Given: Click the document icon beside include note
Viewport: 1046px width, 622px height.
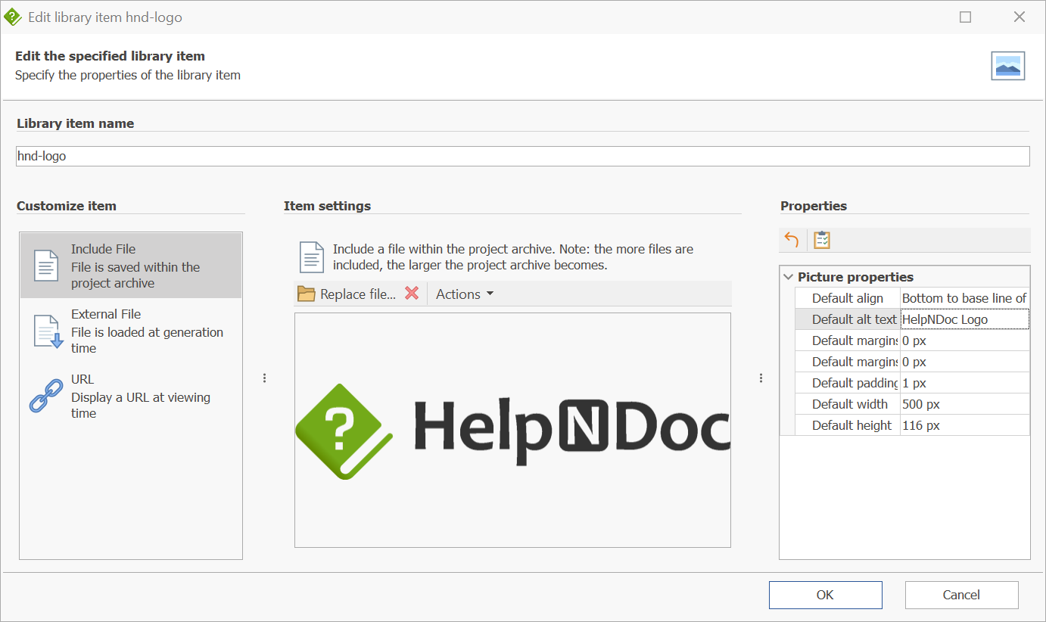Looking at the screenshot, I should pos(312,257).
